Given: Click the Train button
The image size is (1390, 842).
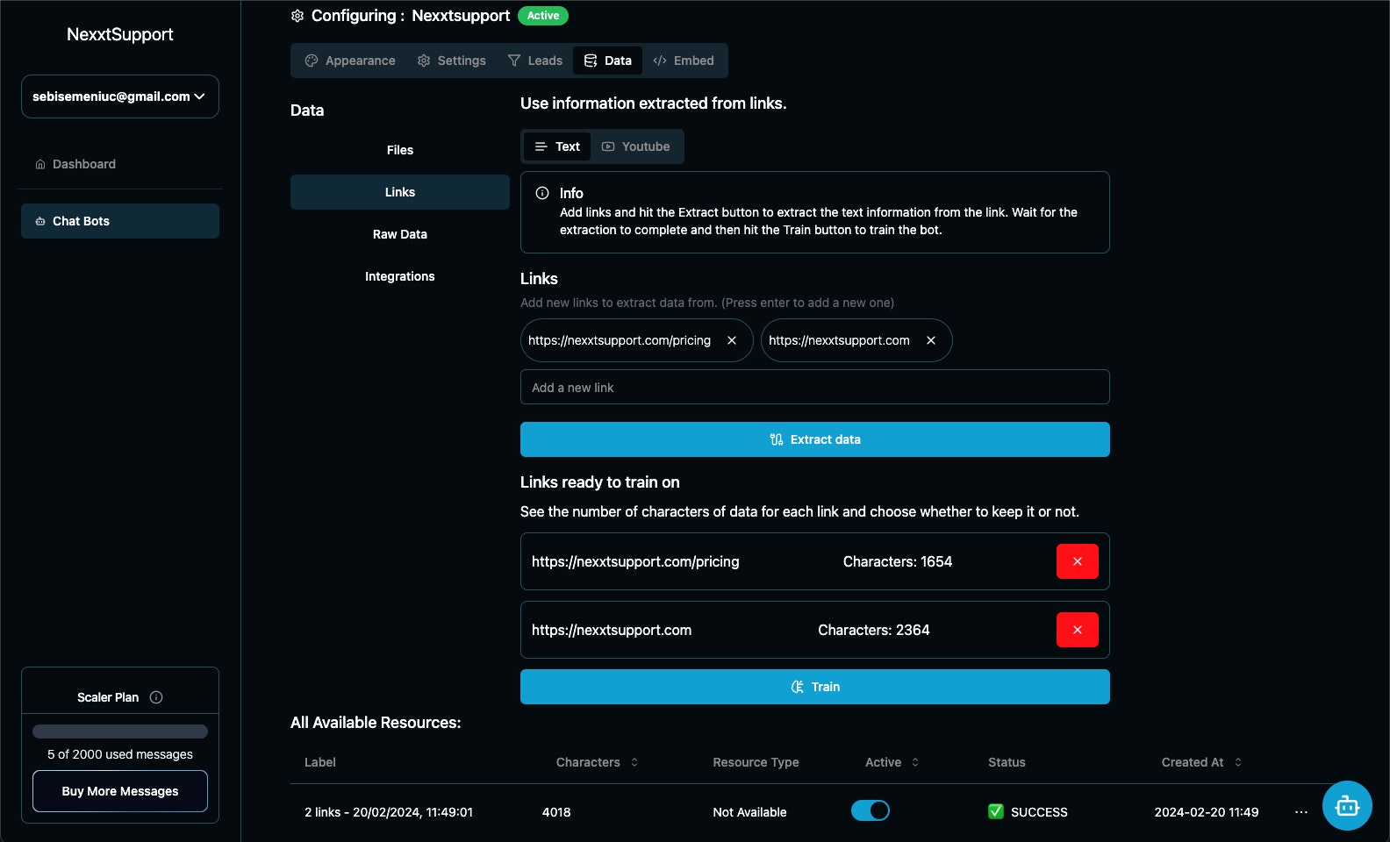Looking at the screenshot, I should click(815, 687).
